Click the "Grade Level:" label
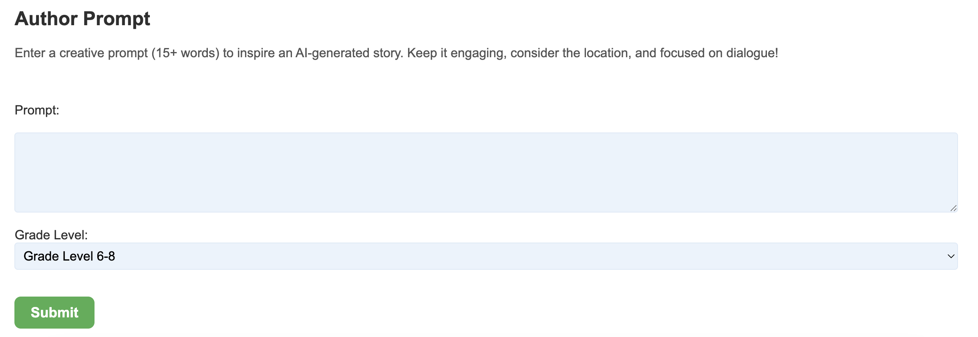The image size is (978, 337). tap(51, 235)
